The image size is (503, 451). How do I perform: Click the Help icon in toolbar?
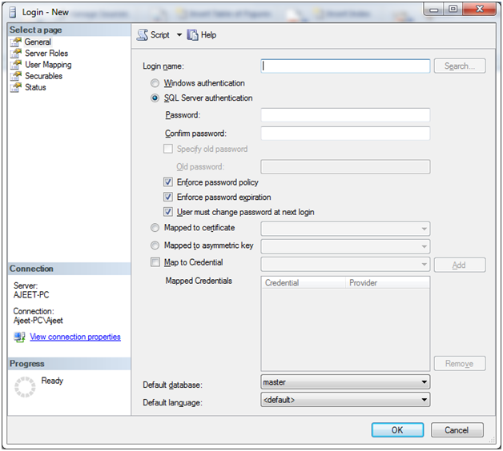pos(192,35)
